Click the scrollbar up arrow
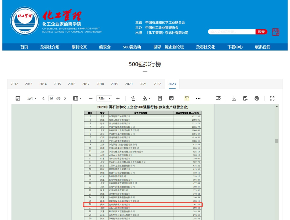Screen dimensions: 290x220 [x=277, y=107]
